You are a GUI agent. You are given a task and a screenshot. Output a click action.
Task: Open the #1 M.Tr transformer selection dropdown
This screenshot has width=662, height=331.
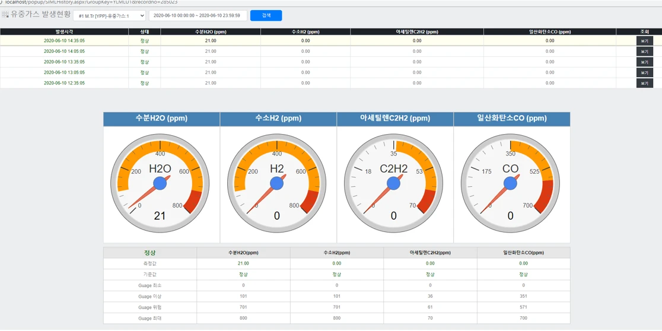click(x=109, y=15)
